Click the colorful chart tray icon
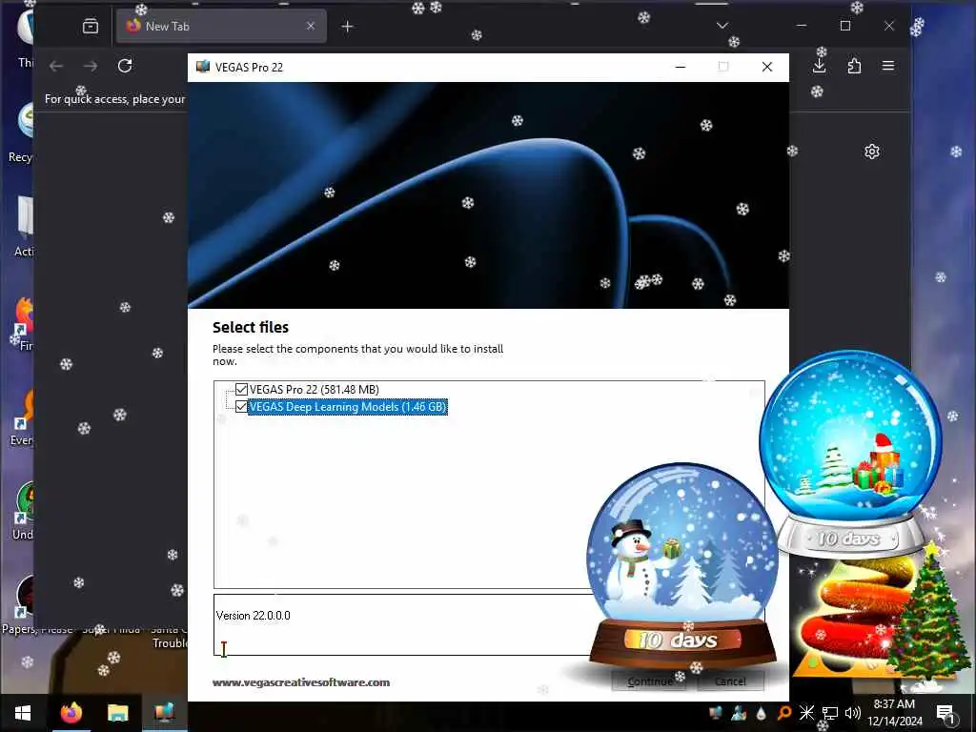The image size is (976, 732). [739, 713]
